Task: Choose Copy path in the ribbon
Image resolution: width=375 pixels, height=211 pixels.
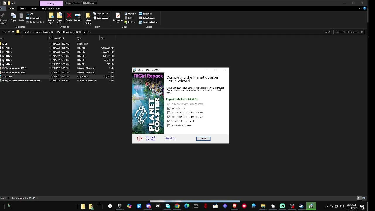Action: click(33, 18)
